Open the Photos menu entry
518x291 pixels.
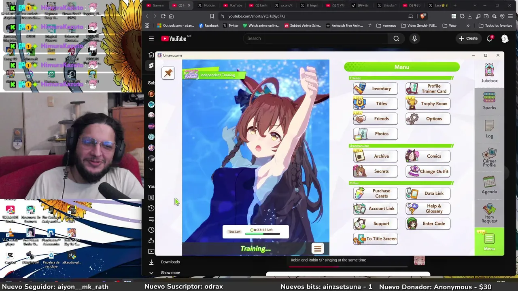(375, 134)
